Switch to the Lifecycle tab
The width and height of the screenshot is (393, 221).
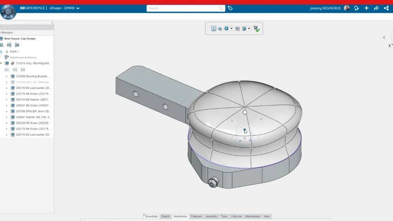click(236, 216)
